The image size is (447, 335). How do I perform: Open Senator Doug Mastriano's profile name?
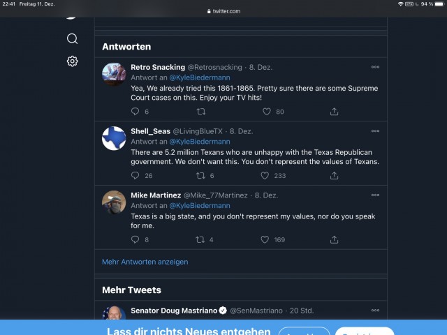coord(173,311)
